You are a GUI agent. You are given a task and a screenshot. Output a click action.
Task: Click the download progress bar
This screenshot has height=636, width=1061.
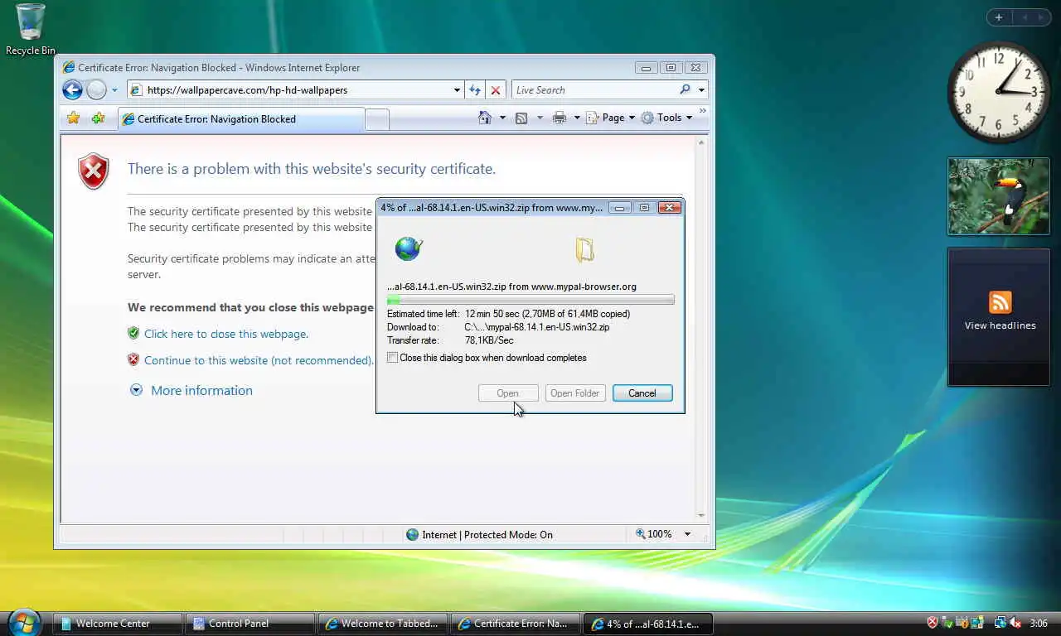pyautogui.click(x=530, y=300)
